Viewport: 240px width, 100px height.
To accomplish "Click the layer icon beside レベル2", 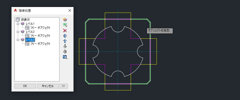I will pyautogui.click(x=23, y=32).
